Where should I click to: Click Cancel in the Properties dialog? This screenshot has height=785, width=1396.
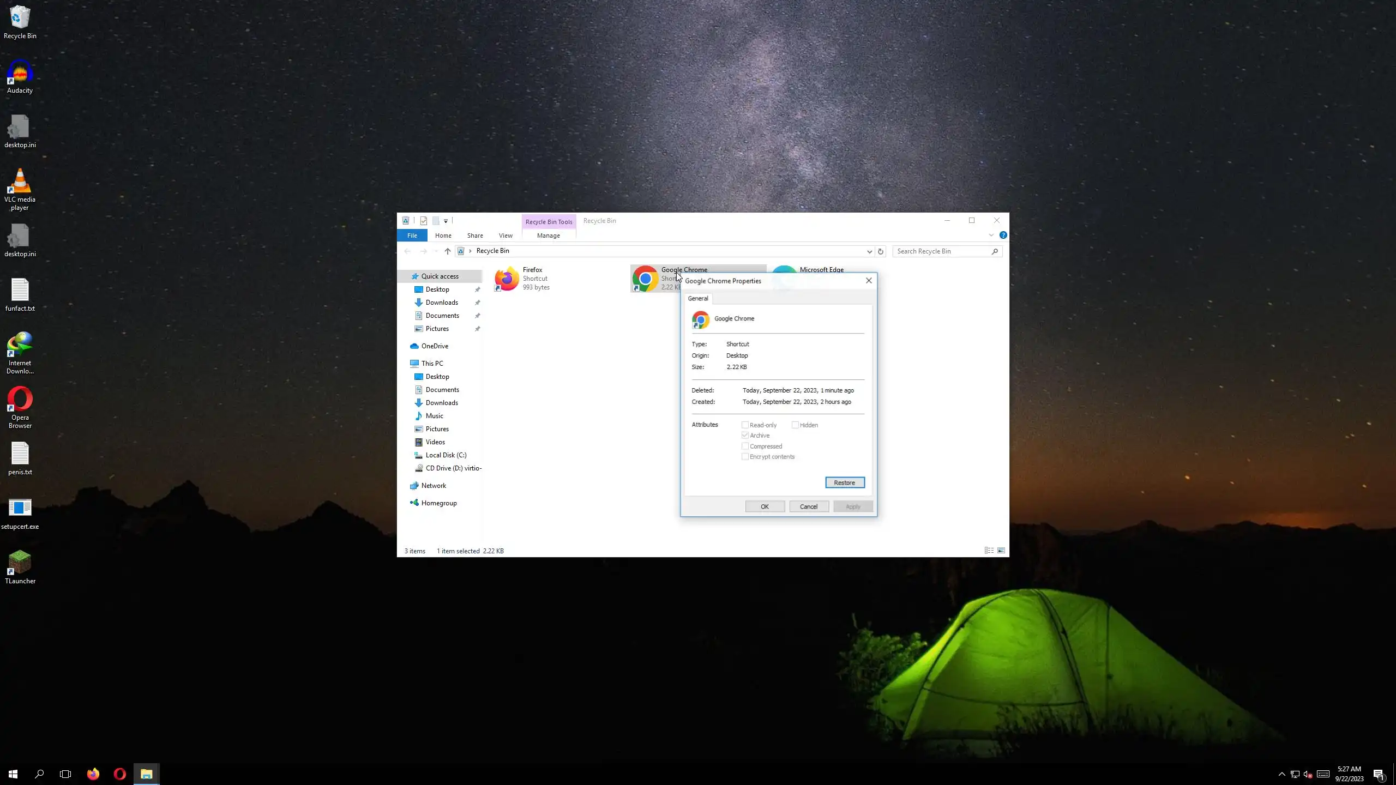coord(809,506)
